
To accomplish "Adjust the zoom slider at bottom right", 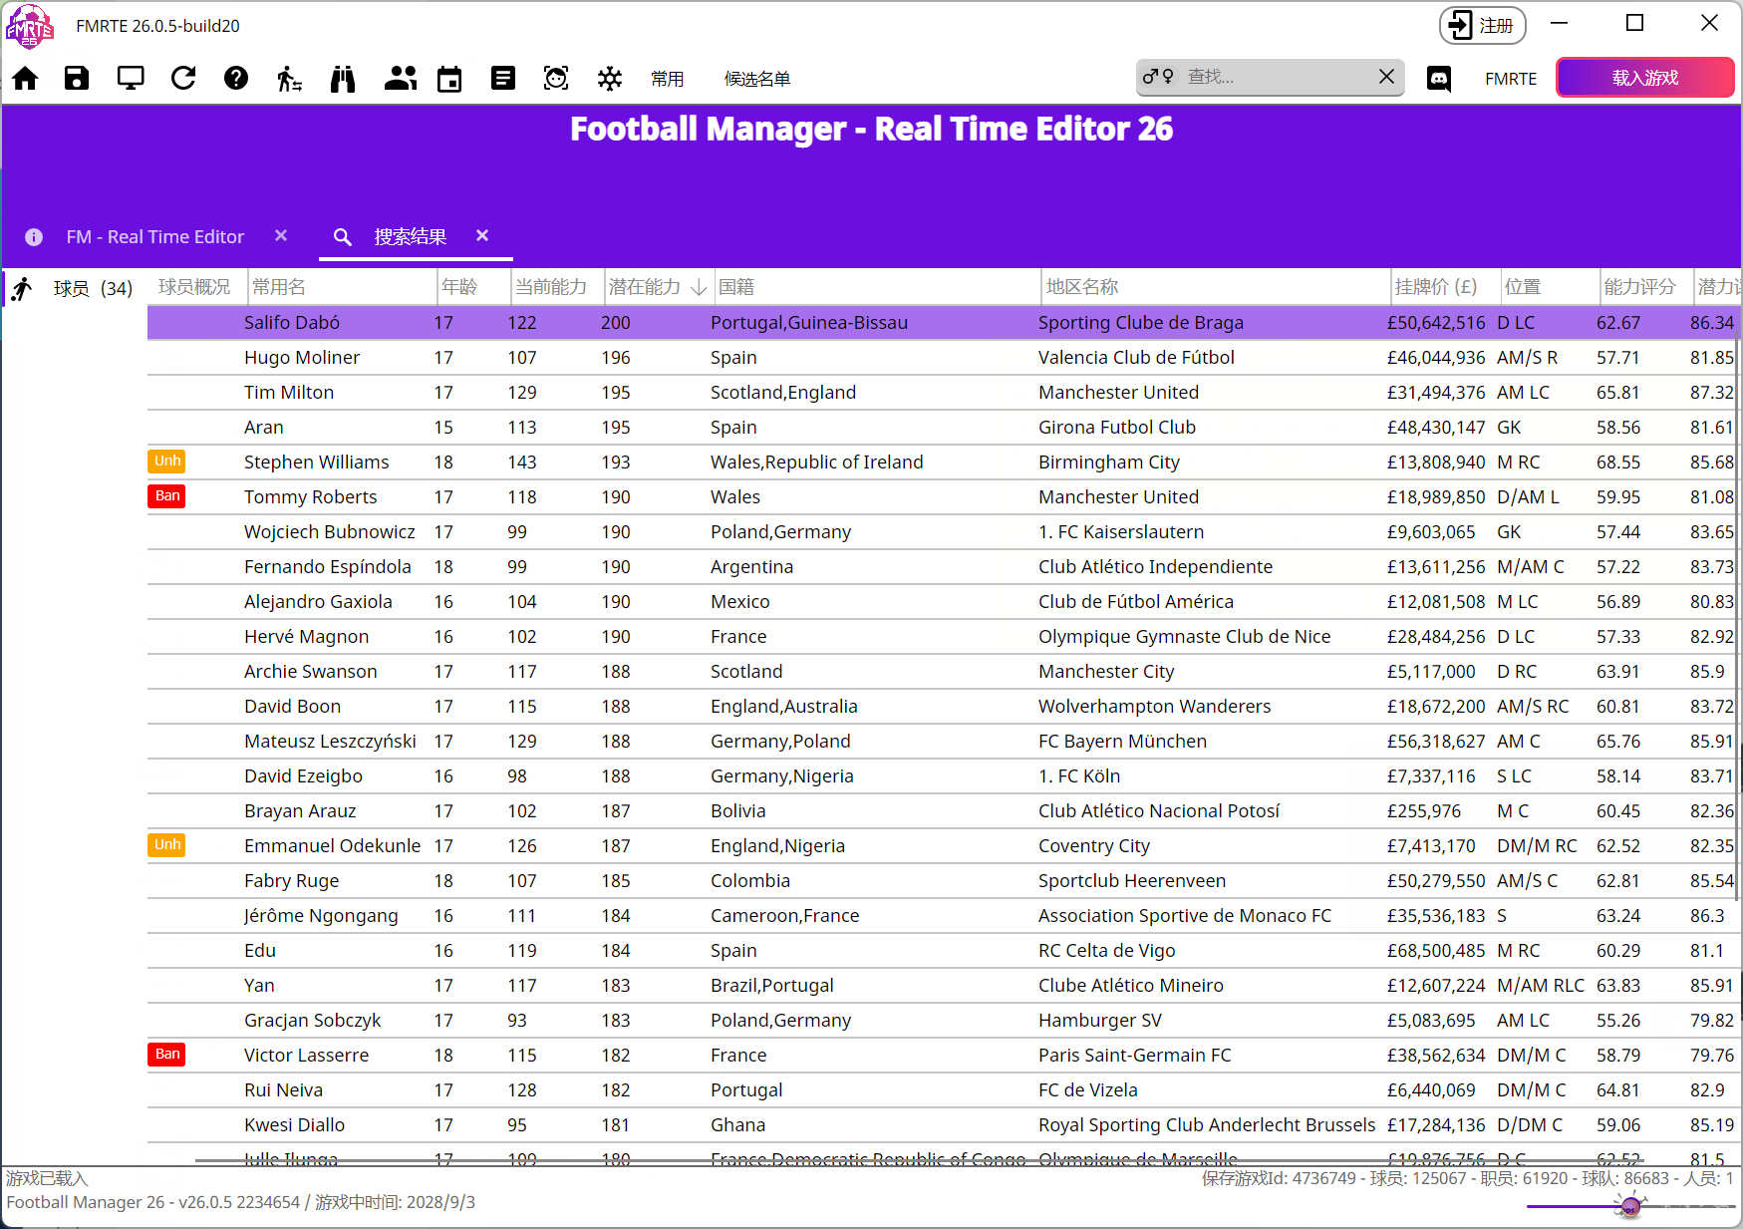I will click(x=1630, y=1207).
